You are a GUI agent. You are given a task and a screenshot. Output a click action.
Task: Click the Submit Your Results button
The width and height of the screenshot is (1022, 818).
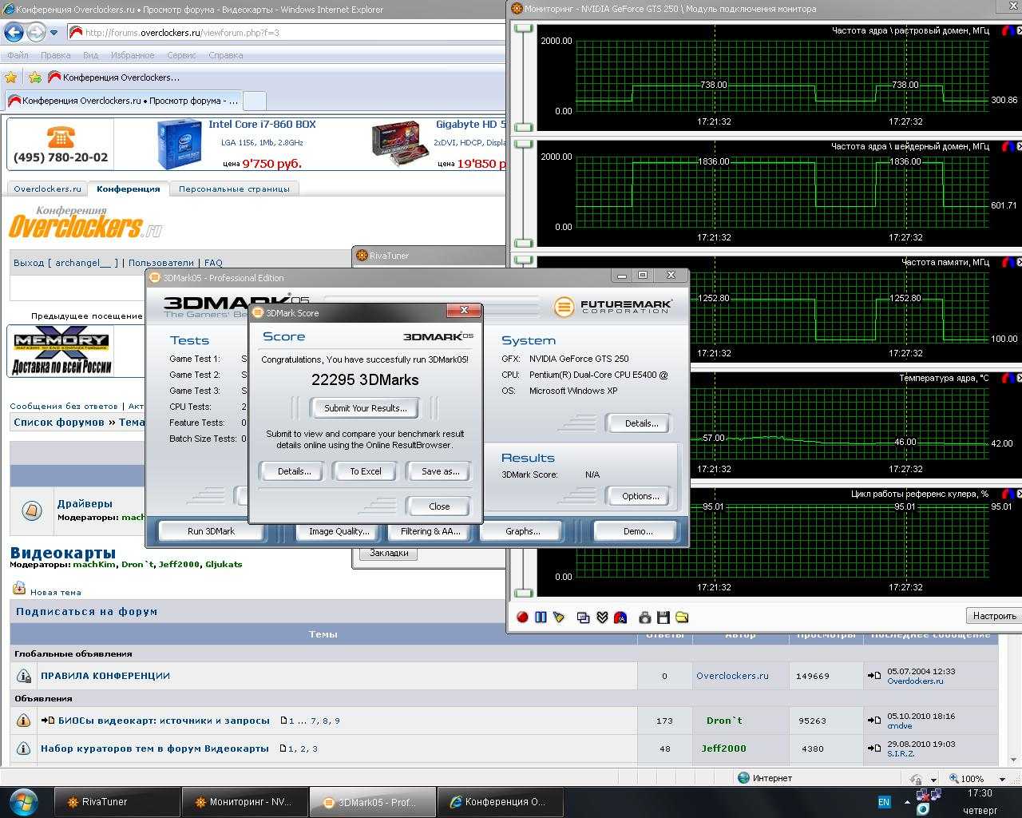(366, 408)
